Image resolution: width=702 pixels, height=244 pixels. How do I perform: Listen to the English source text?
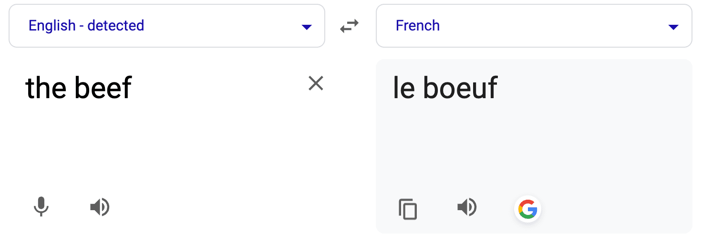click(100, 207)
